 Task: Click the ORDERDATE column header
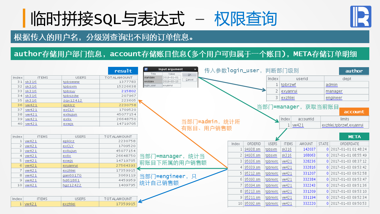tap(349, 144)
